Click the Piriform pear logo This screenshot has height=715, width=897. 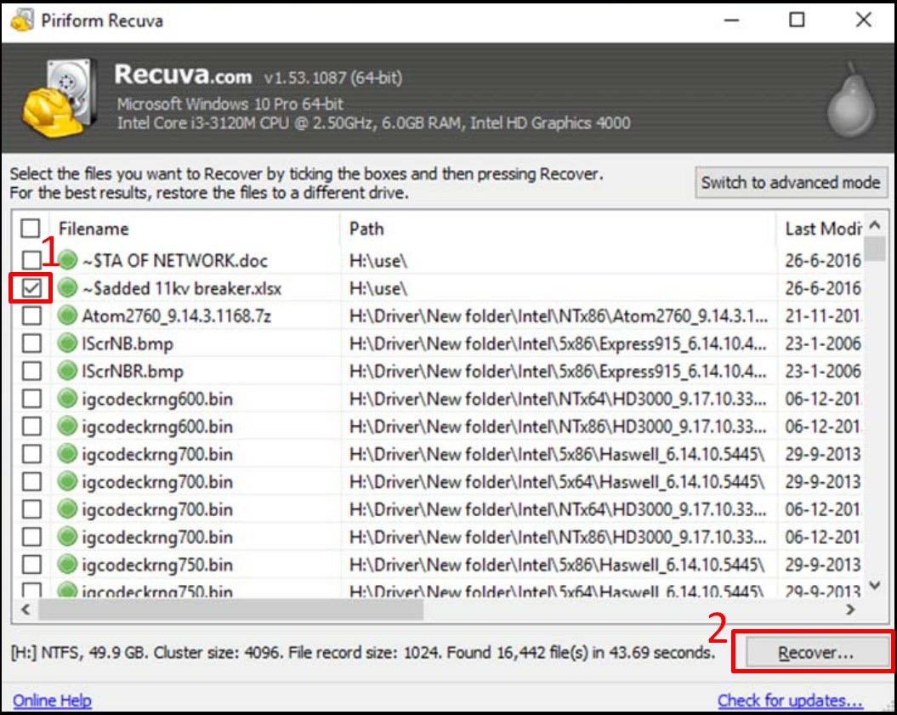851,102
